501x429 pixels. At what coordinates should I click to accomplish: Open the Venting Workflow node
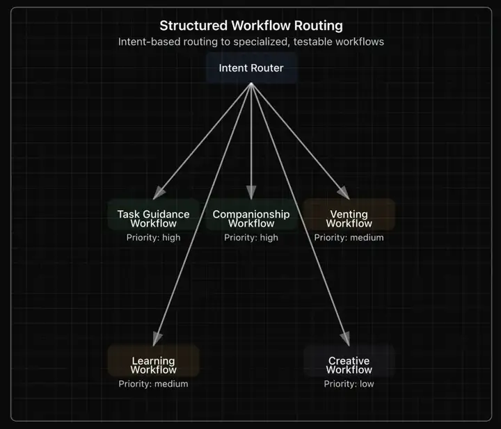(x=349, y=218)
